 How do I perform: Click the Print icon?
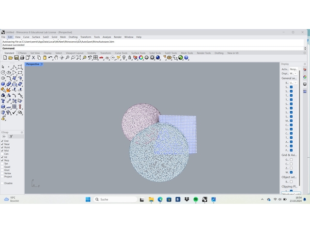pyautogui.click(x=22, y=58)
